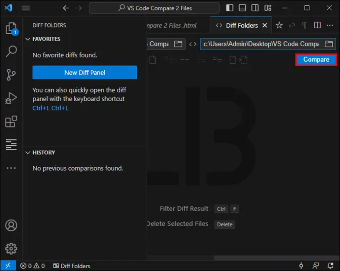Open the VS Code hamburger menu
This screenshot has height=271, width=340.
tap(26, 8)
